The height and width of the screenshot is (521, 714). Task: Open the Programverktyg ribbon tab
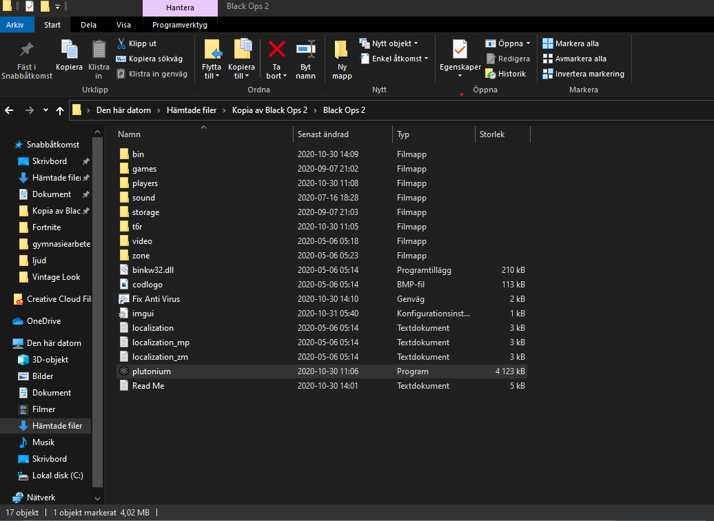[180, 25]
